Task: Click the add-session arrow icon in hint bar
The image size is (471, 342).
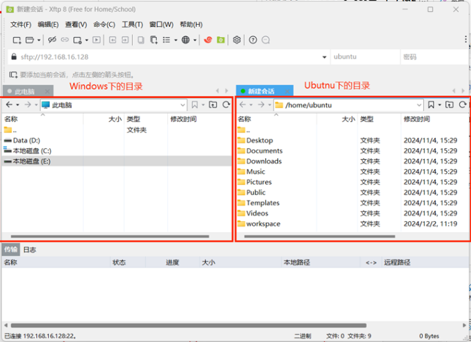Action: pos(13,74)
